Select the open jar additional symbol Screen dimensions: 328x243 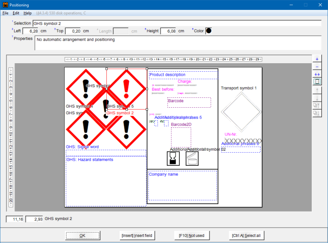tap(192, 158)
